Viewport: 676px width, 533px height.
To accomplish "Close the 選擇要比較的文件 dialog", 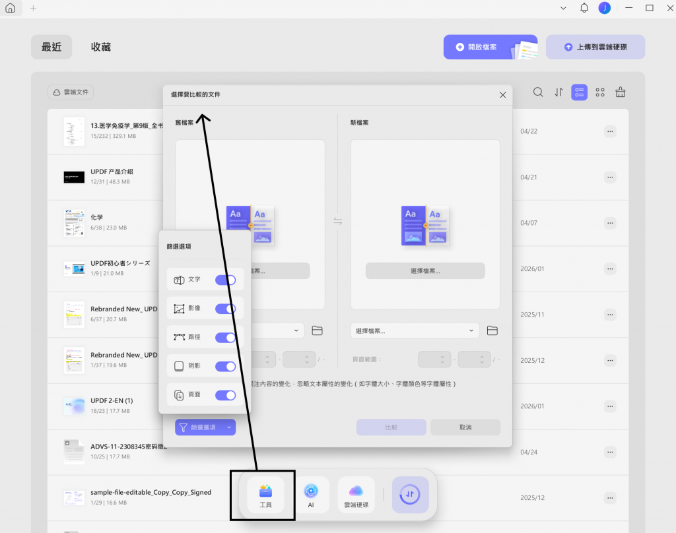I will [x=502, y=95].
